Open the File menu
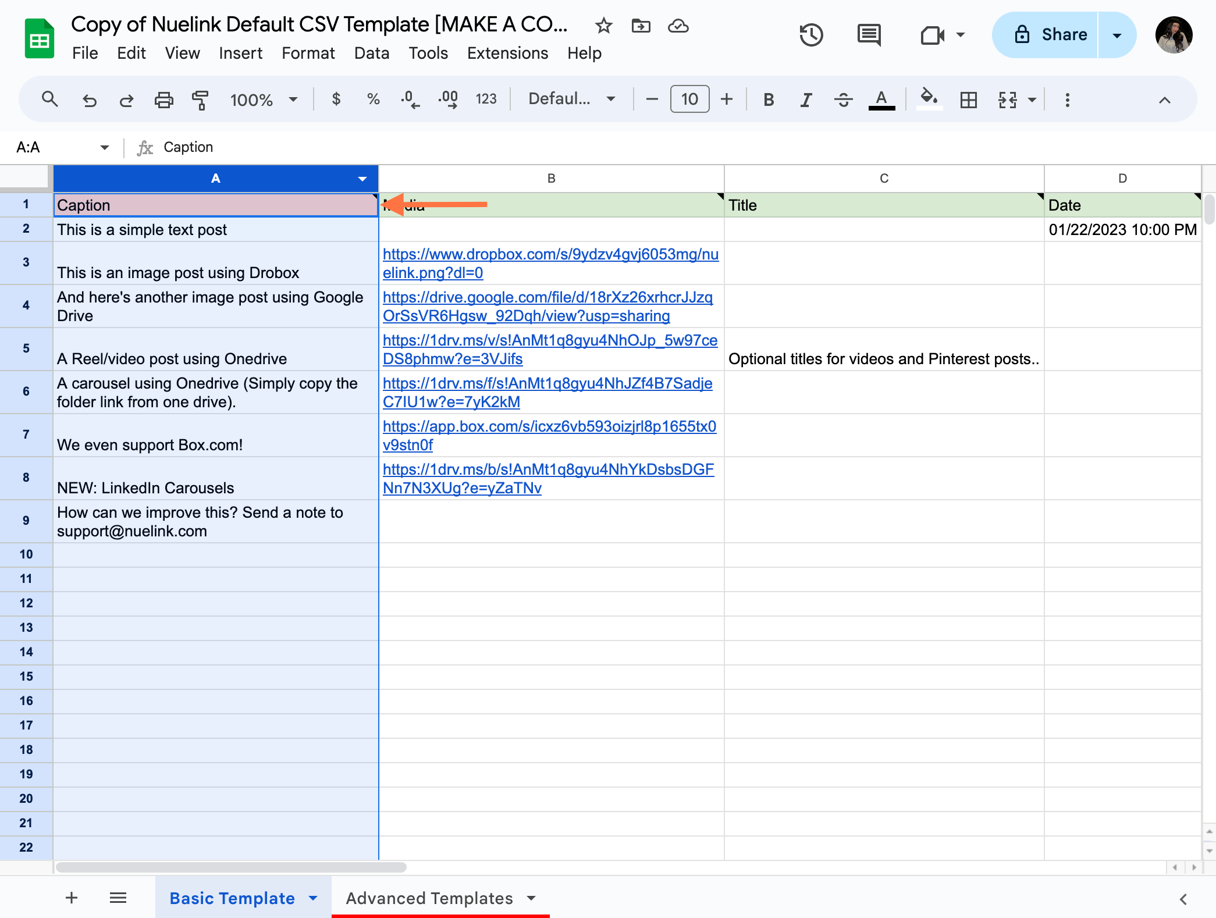Screen dimensions: 1216x918 point(85,53)
